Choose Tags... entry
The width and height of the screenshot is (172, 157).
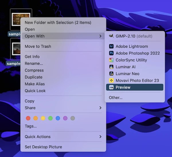point(63,126)
